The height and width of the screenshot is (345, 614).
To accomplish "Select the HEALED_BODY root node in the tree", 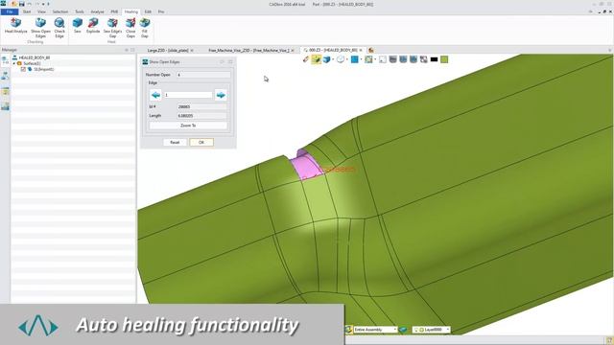I will [35, 57].
